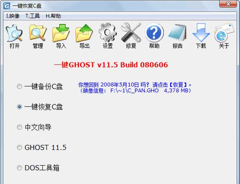
Task: Click the window's G title bar icon
Action: [x=7, y=6]
